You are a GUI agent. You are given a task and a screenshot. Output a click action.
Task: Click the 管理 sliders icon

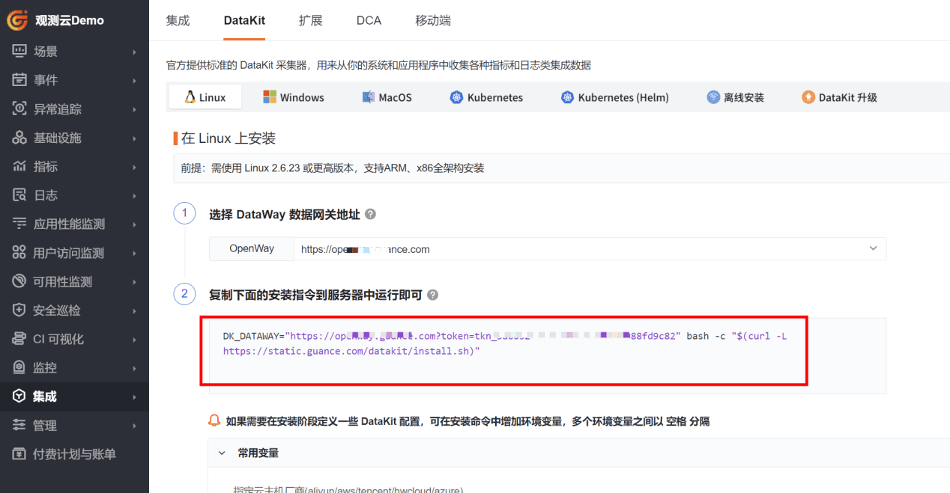[19, 425]
